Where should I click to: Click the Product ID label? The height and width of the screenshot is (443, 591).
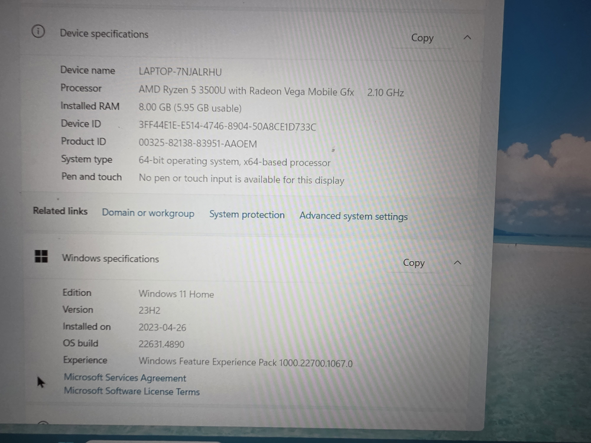tap(84, 141)
